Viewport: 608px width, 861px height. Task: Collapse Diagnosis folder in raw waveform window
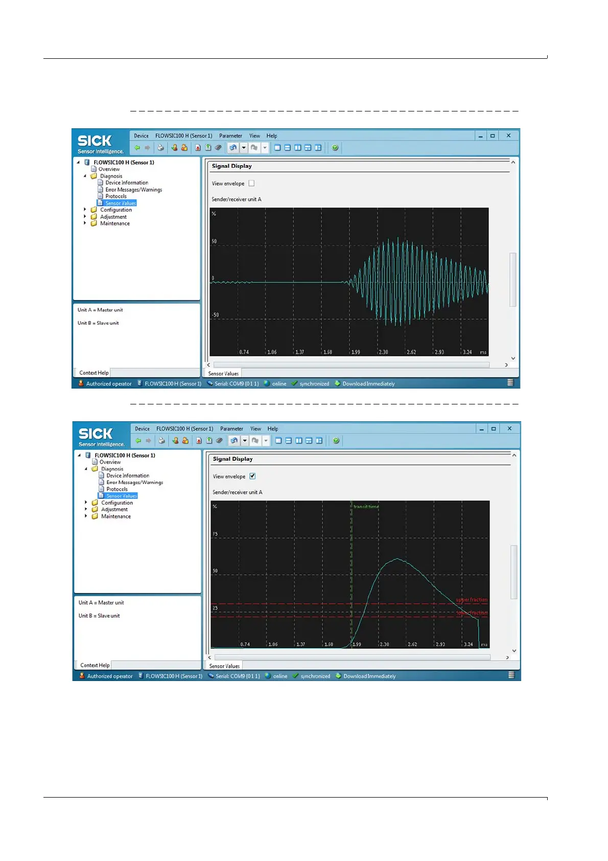pyautogui.click(x=85, y=176)
